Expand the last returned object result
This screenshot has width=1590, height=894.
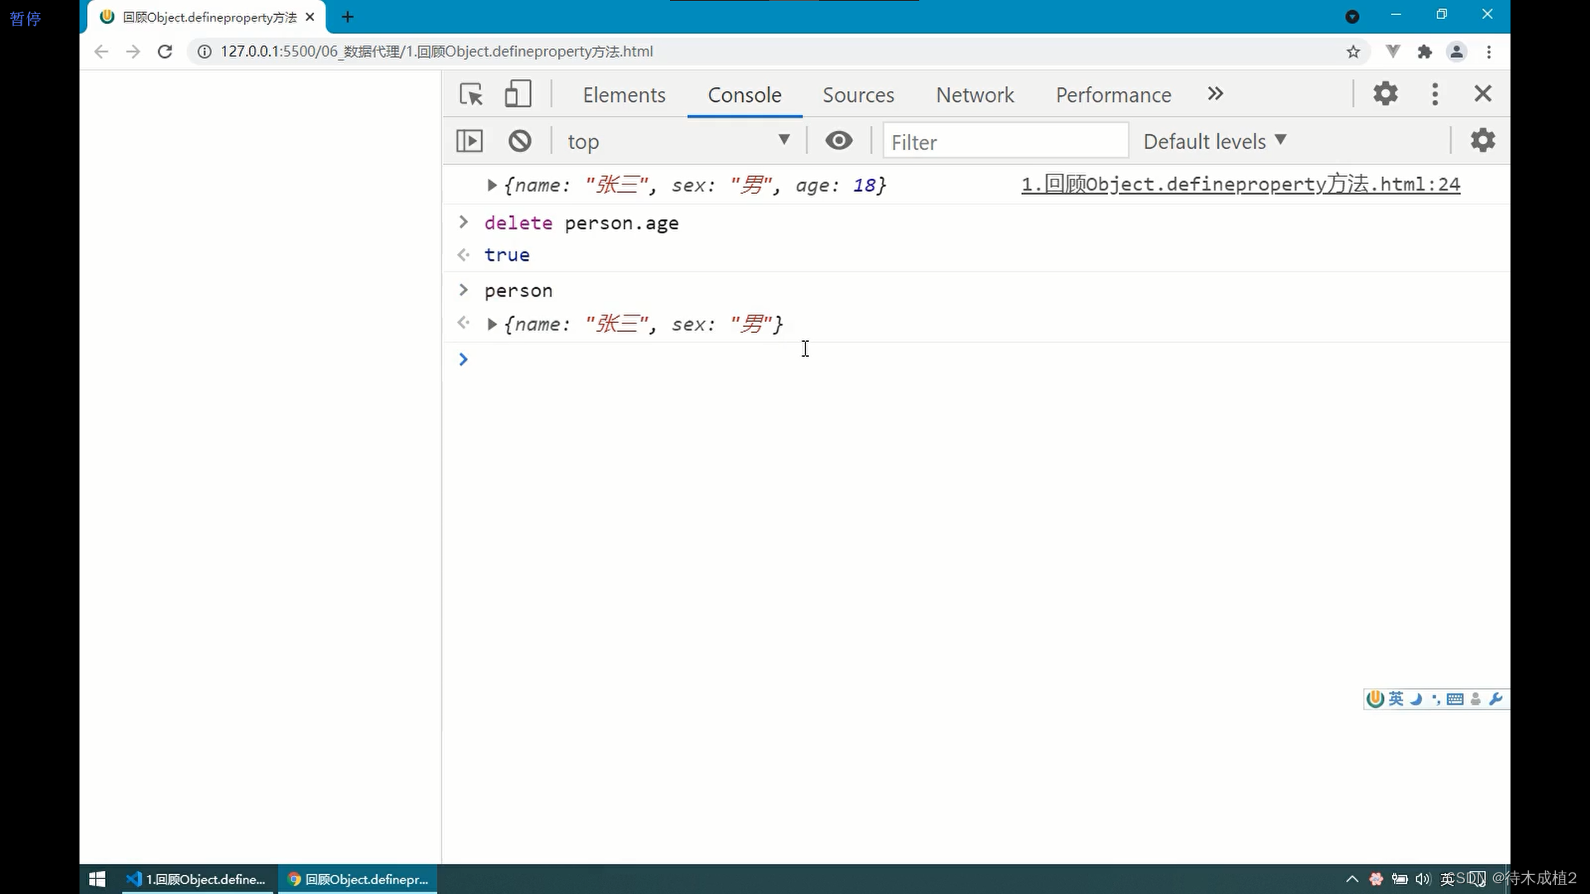click(491, 324)
